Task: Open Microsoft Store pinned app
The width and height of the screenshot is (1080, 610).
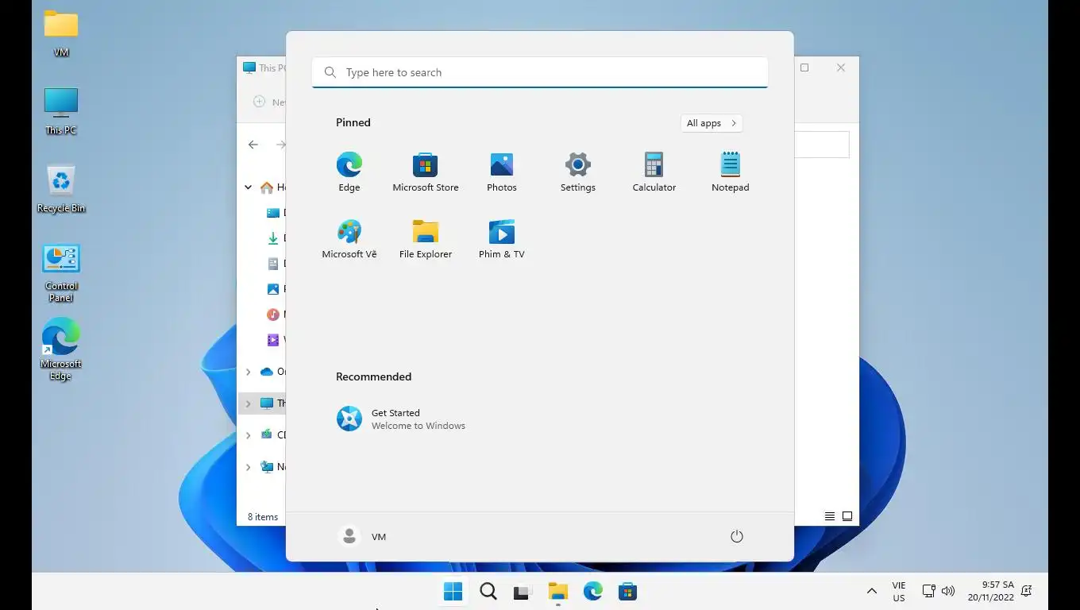Action: [x=426, y=172]
